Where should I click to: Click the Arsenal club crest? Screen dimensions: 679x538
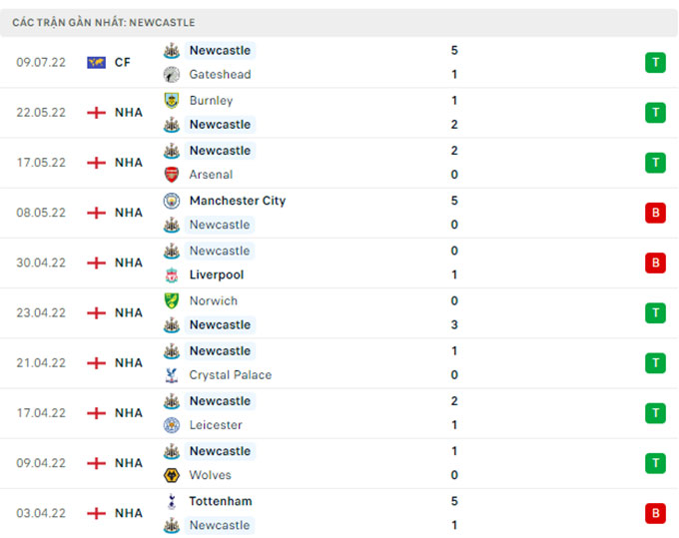point(172,175)
